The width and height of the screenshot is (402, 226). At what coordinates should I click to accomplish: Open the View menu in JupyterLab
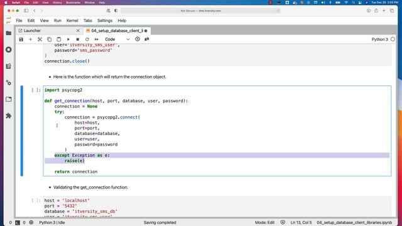(x=44, y=21)
